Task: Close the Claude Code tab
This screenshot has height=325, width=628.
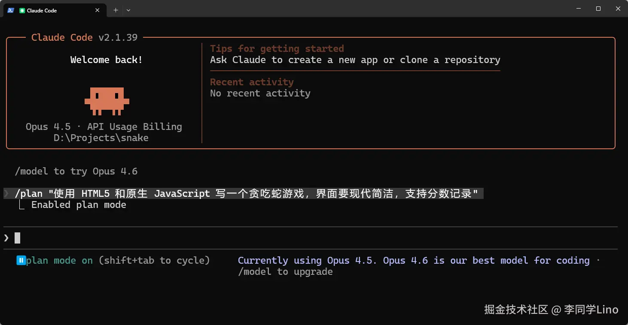Action: pos(98,10)
